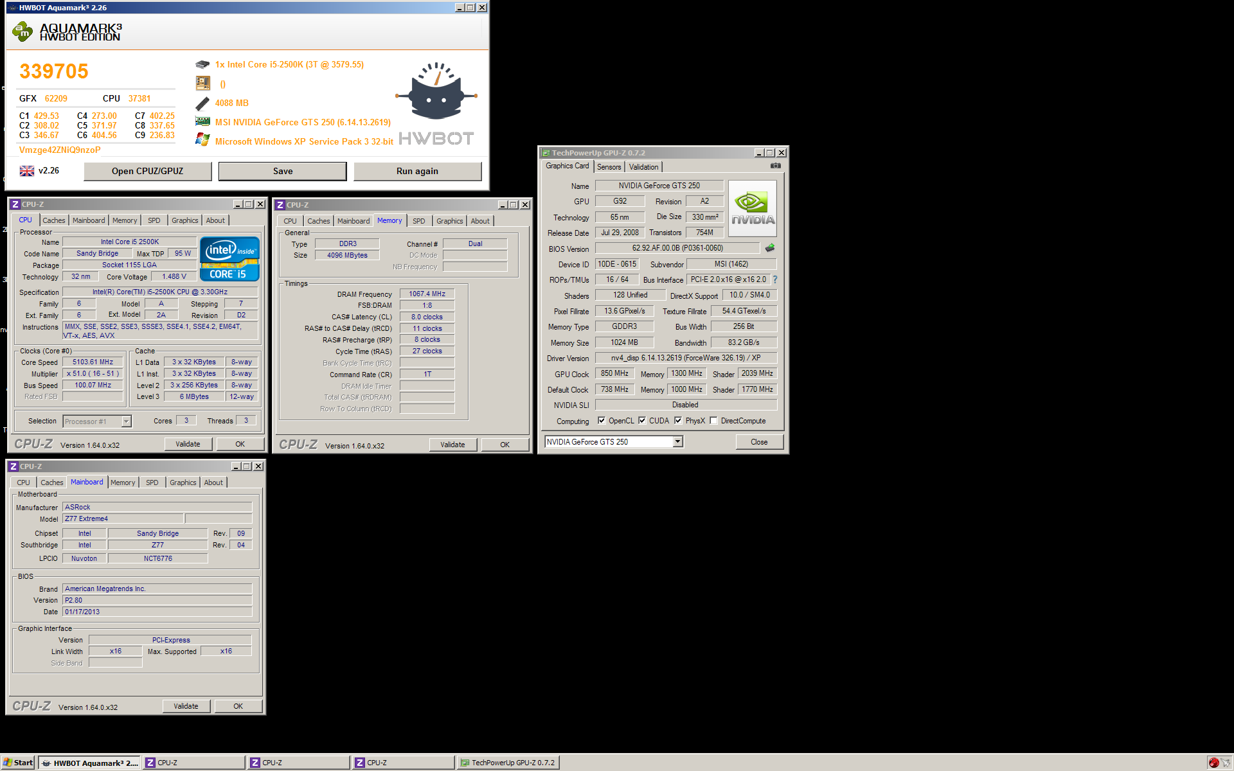Switch to Sensors tab in GPU-Z

[x=609, y=167]
